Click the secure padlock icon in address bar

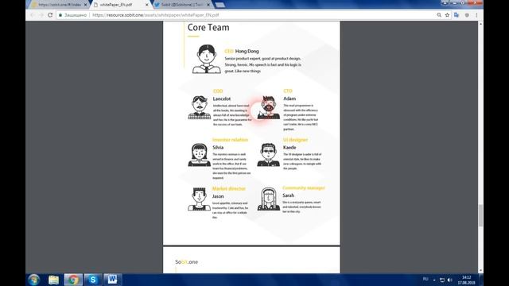60,15
